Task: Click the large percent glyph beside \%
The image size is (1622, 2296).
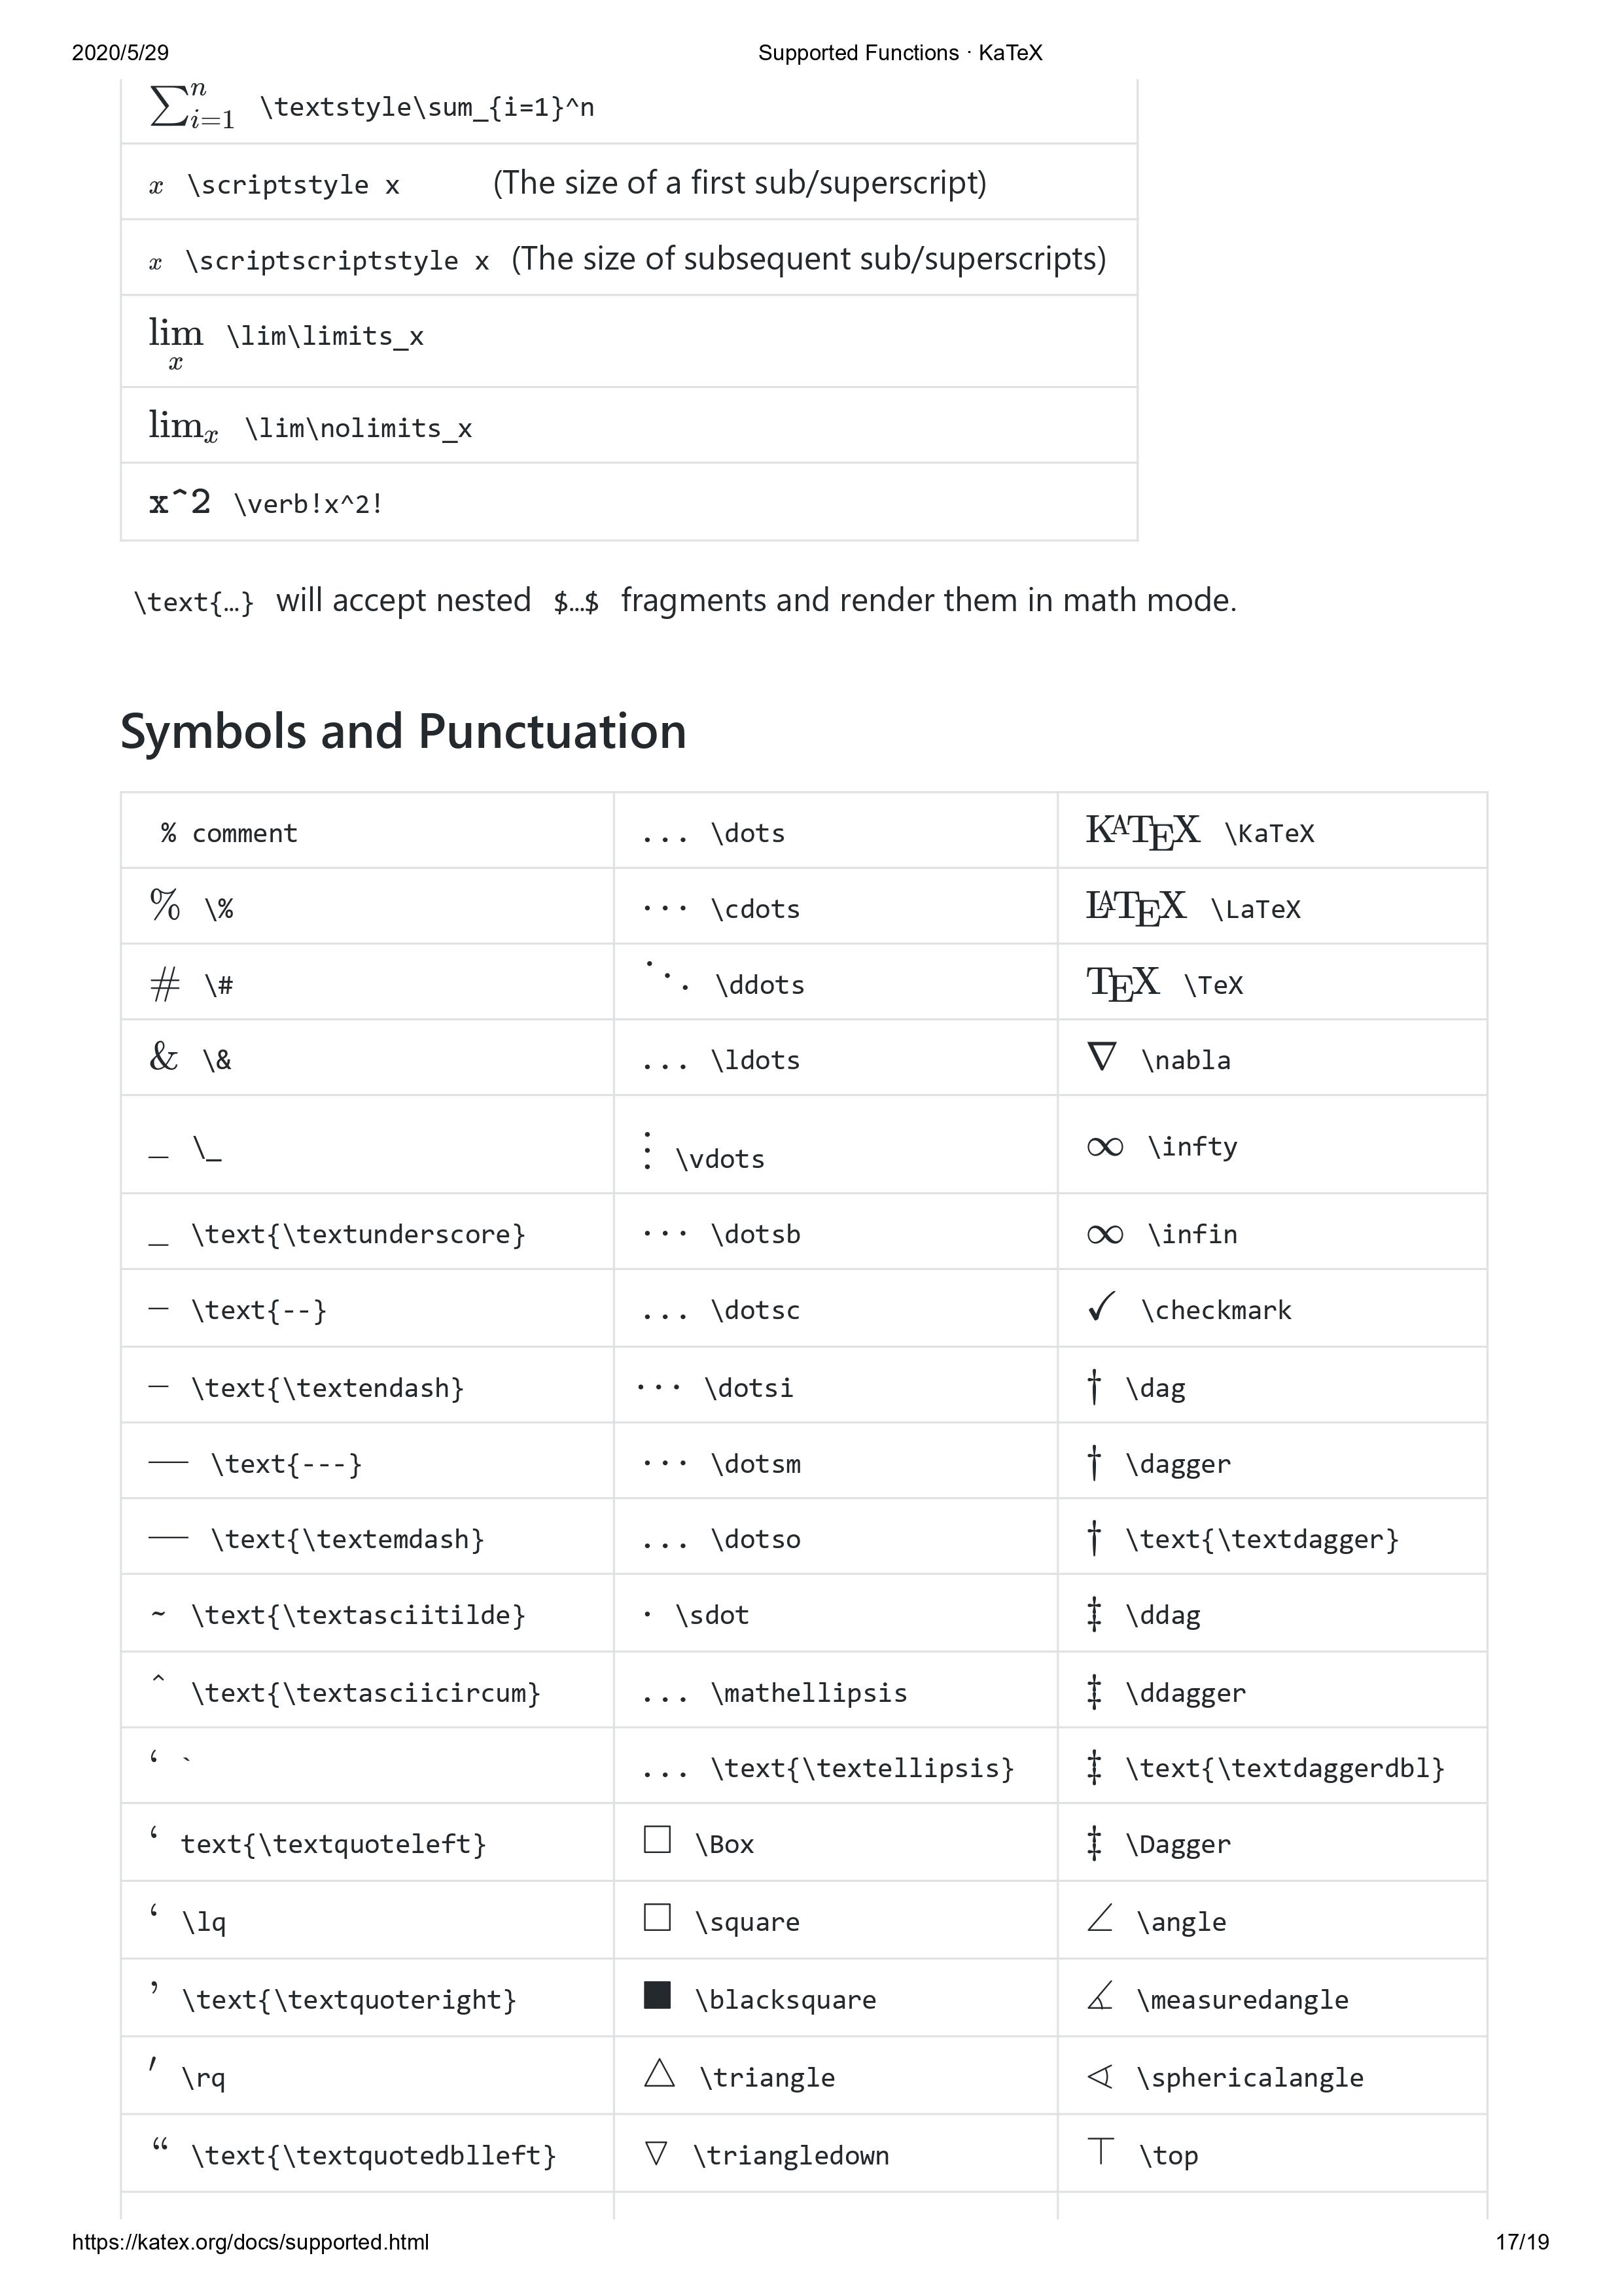Action: (x=165, y=905)
